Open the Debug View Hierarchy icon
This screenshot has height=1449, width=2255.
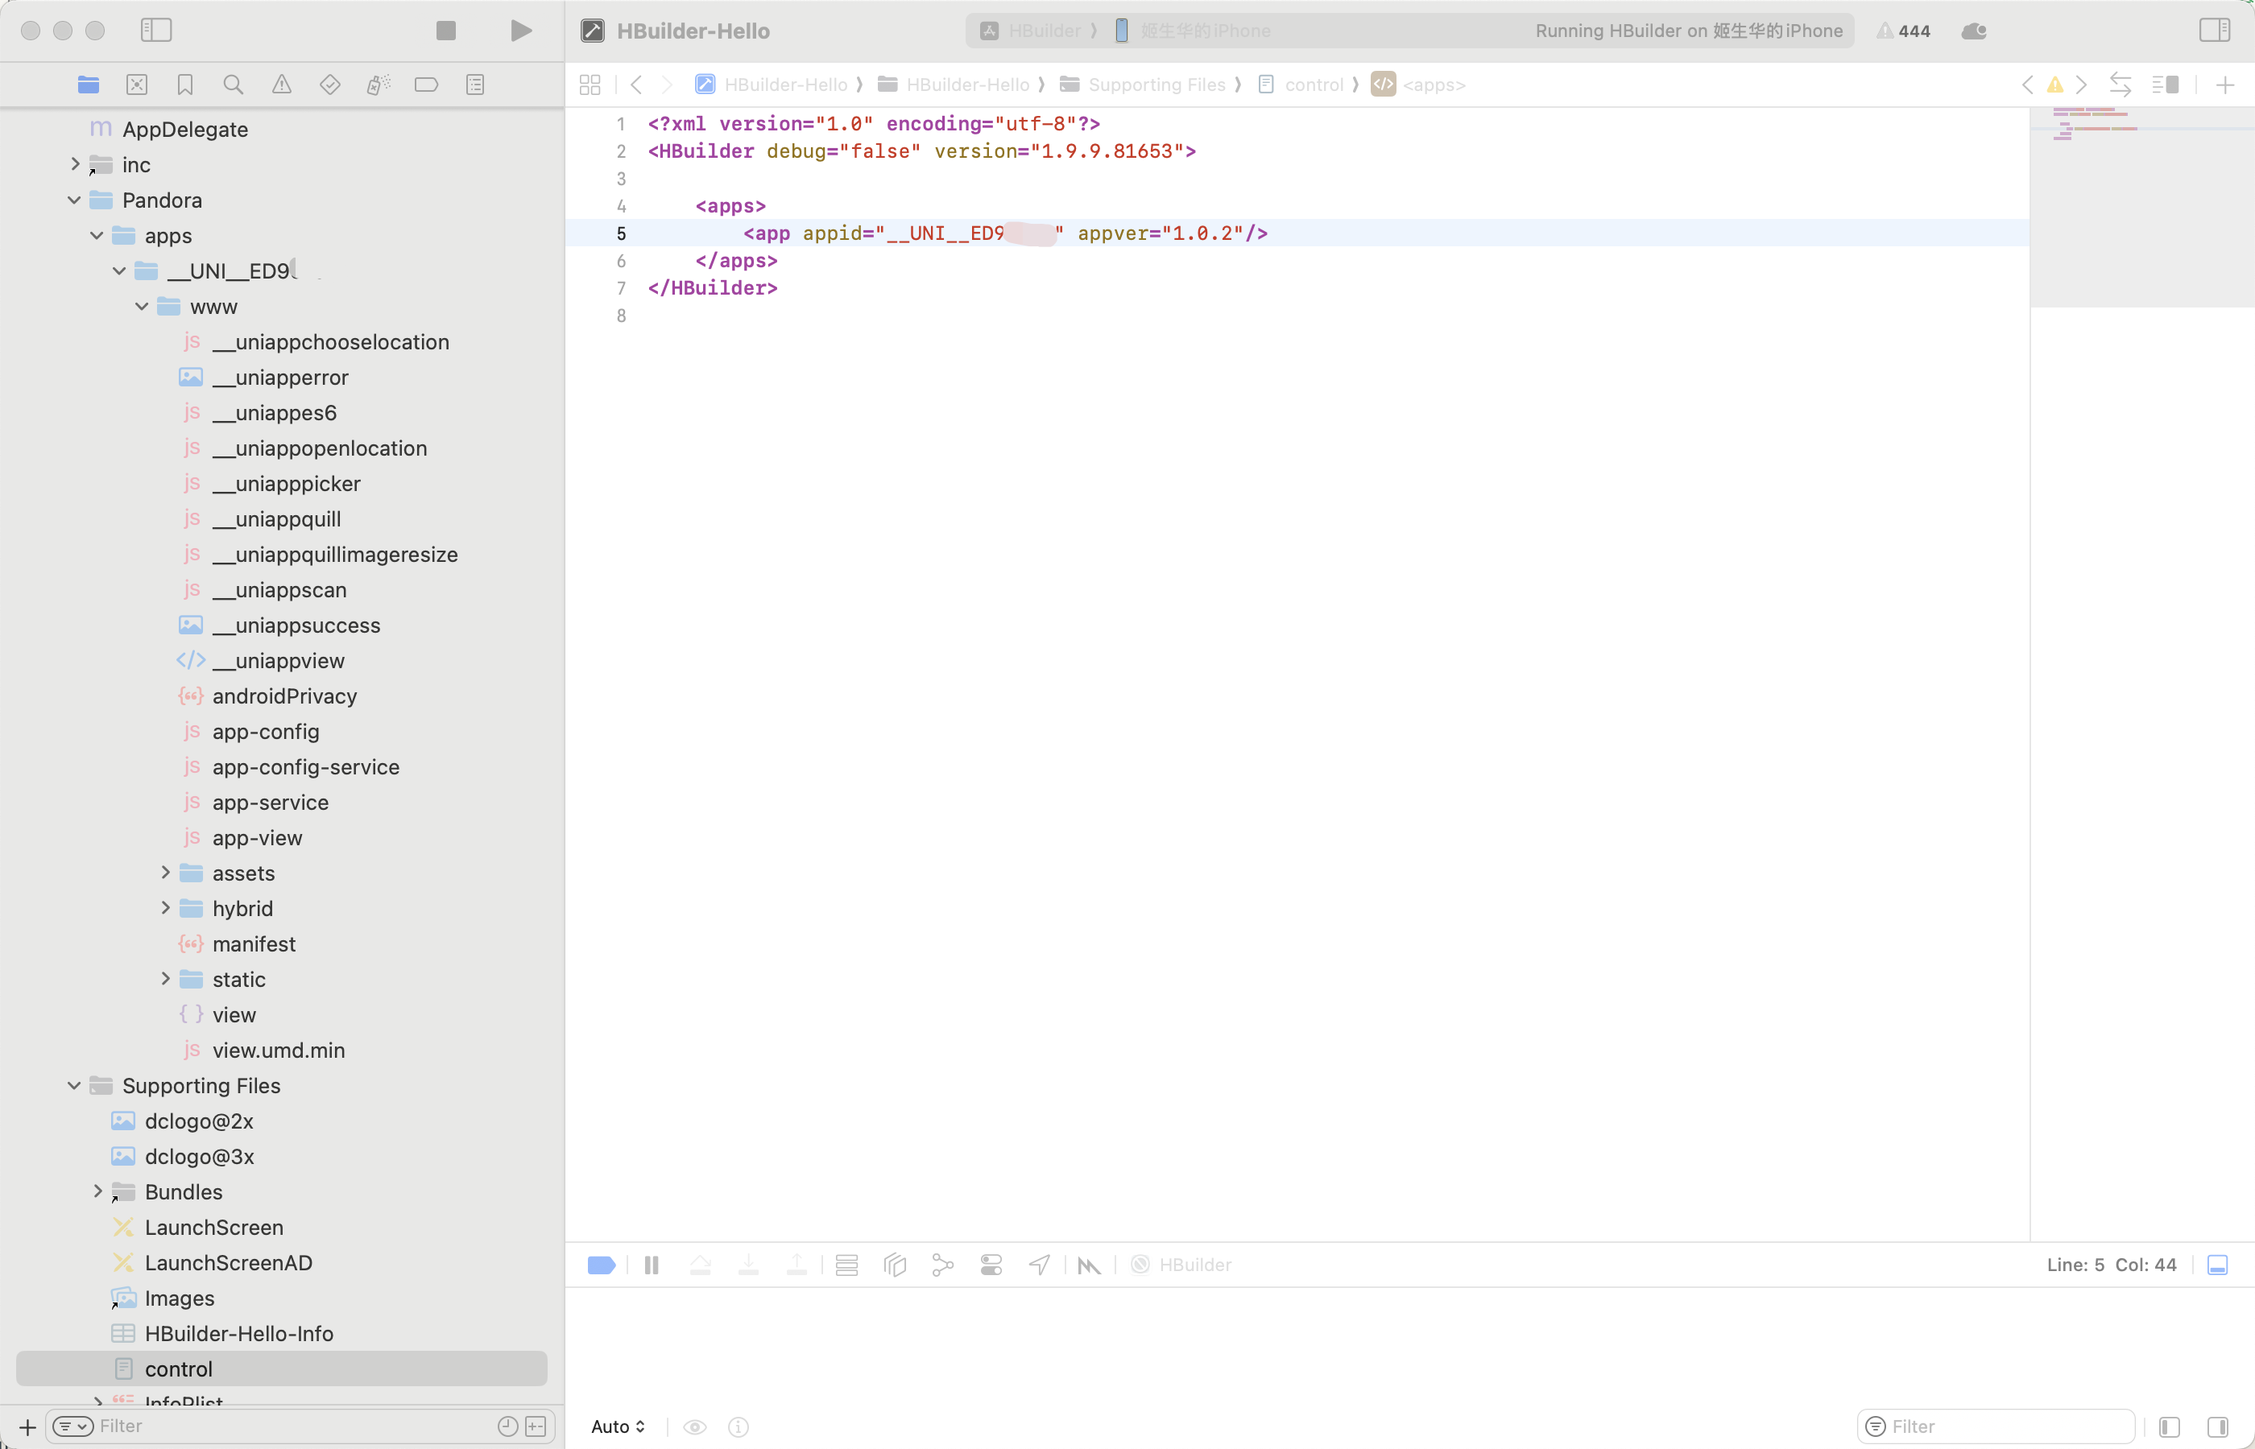click(x=894, y=1265)
